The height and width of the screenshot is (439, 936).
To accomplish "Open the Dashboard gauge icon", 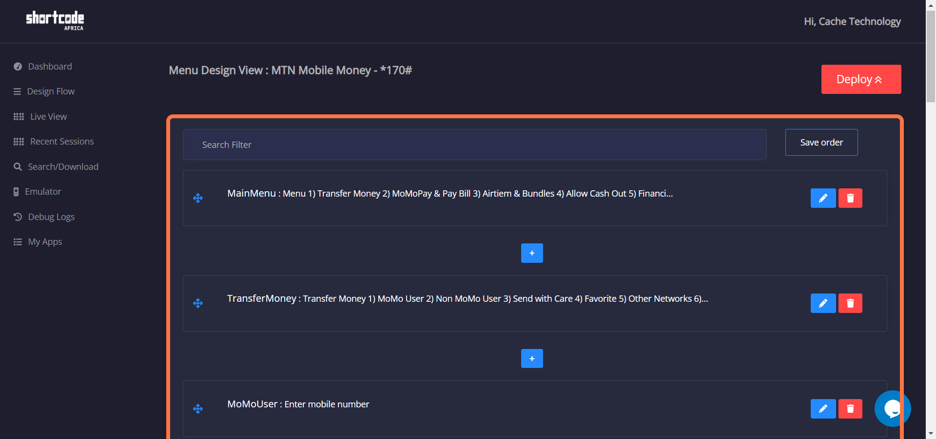I will point(18,67).
